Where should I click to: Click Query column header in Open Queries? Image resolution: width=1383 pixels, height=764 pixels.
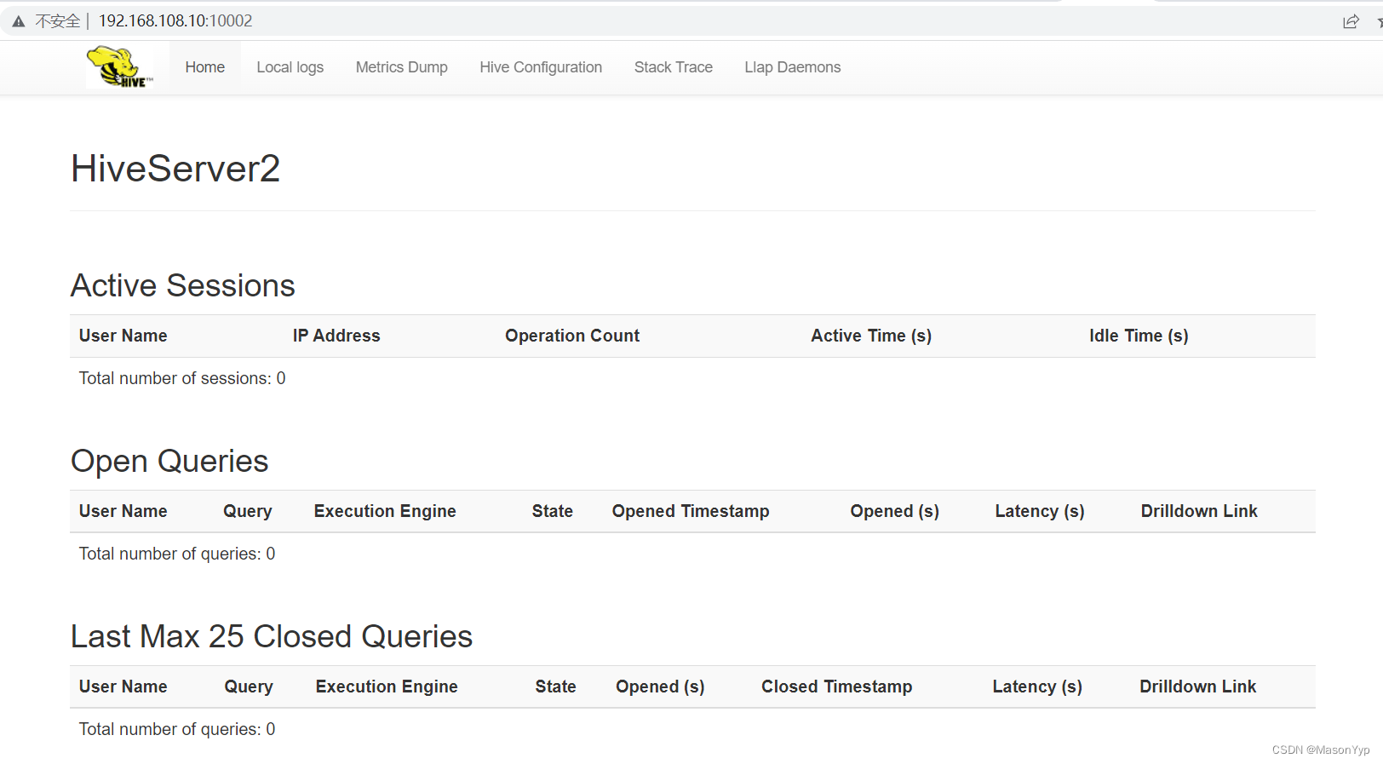pos(248,511)
